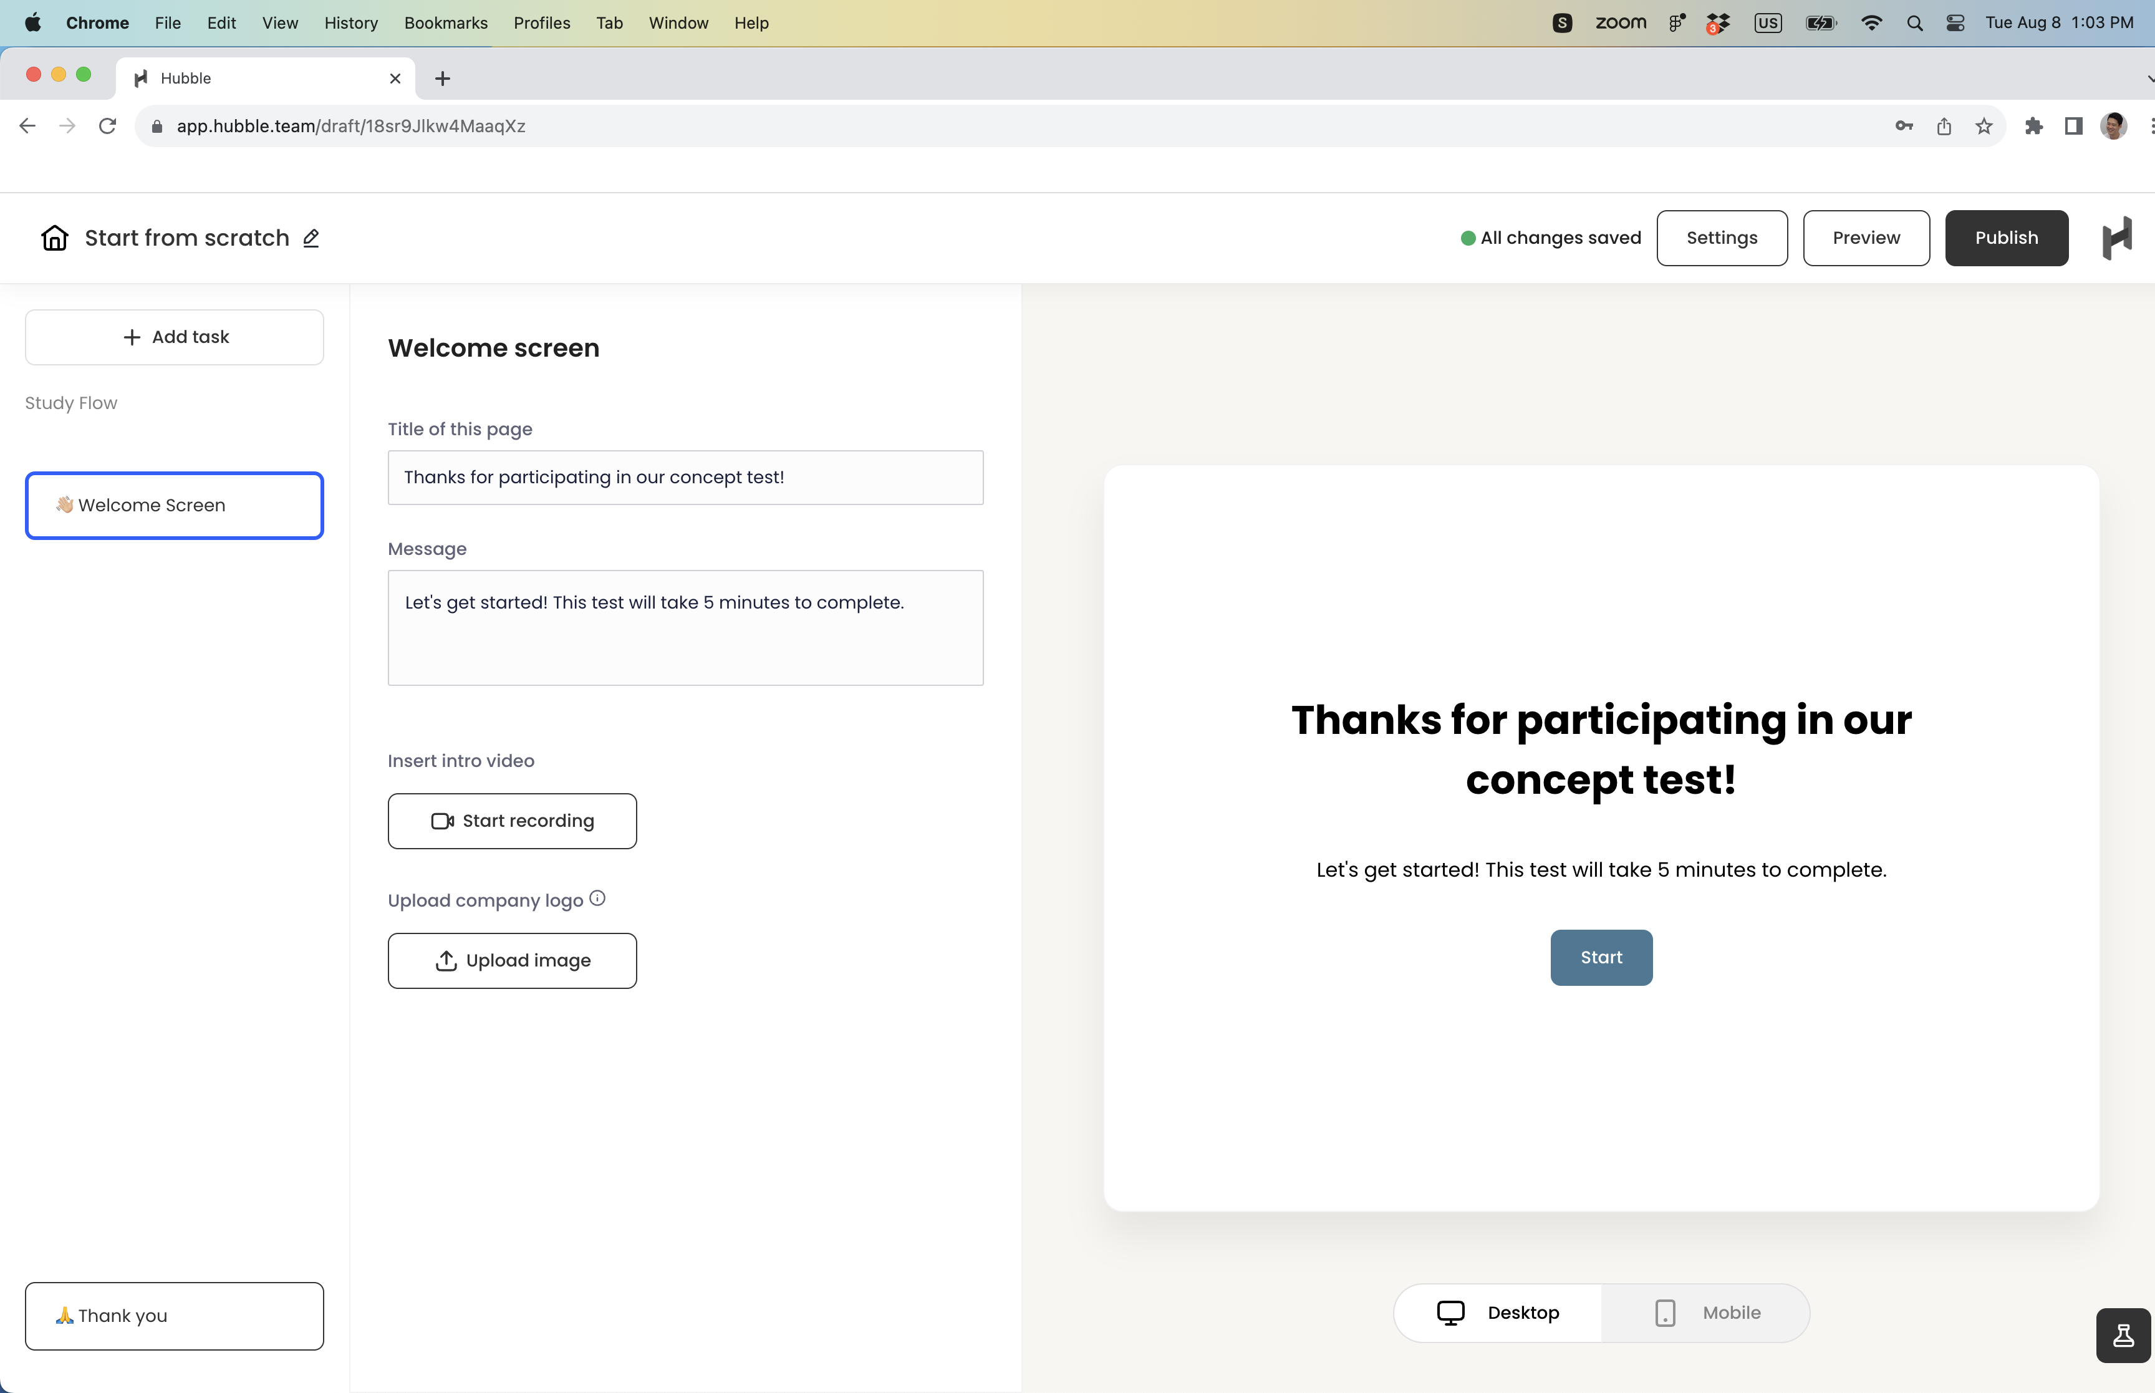
Task: Click the info icon next to Upload company logo
Action: pos(597,898)
